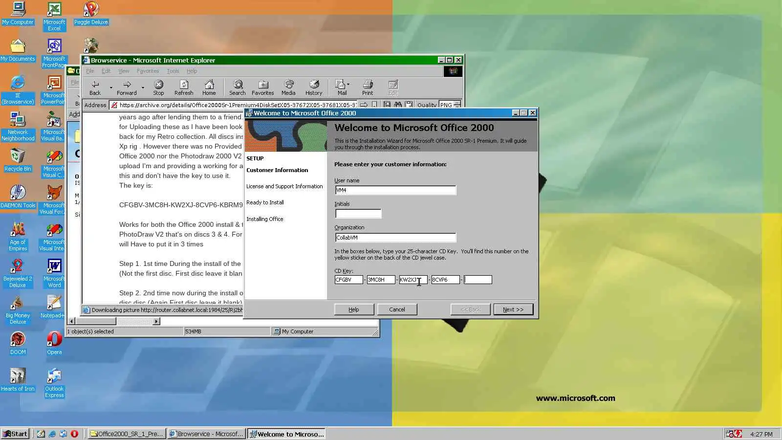Viewport: 782px width, 440px height.
Task: Open the Edit menu in Internet Explorer
Action: click(x=106, y=71)
